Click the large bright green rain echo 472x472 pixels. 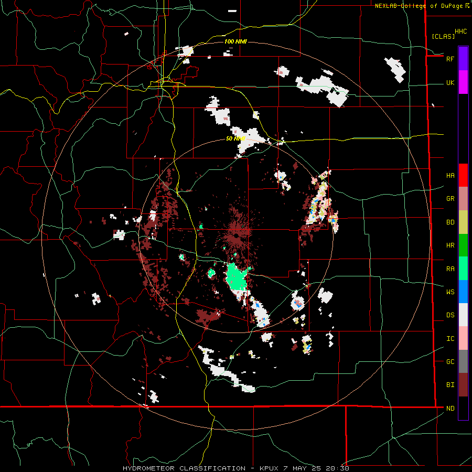[x=237, y=276]
